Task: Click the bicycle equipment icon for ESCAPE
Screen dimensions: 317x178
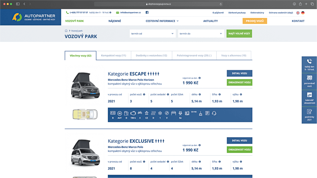Action: tap(140, 113)
